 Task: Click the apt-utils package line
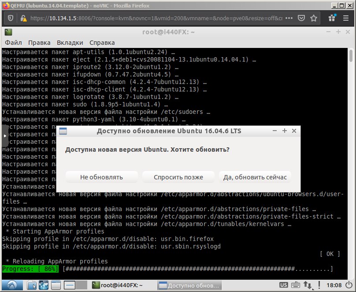(x=89, y=52)
